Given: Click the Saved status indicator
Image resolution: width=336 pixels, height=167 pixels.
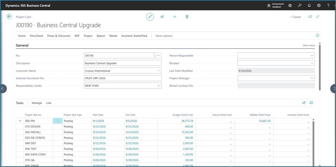Looking at the screenshot, I should point(295,17).
